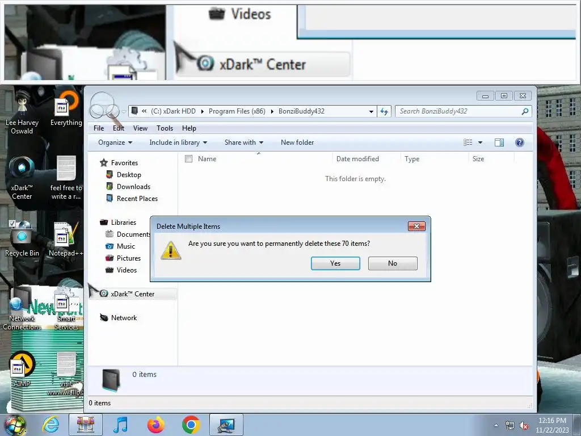The width and height of the screenshot is (581, 436).
Task: Launch Firefox from the taskbar
Action: click(x=155, y=425)
